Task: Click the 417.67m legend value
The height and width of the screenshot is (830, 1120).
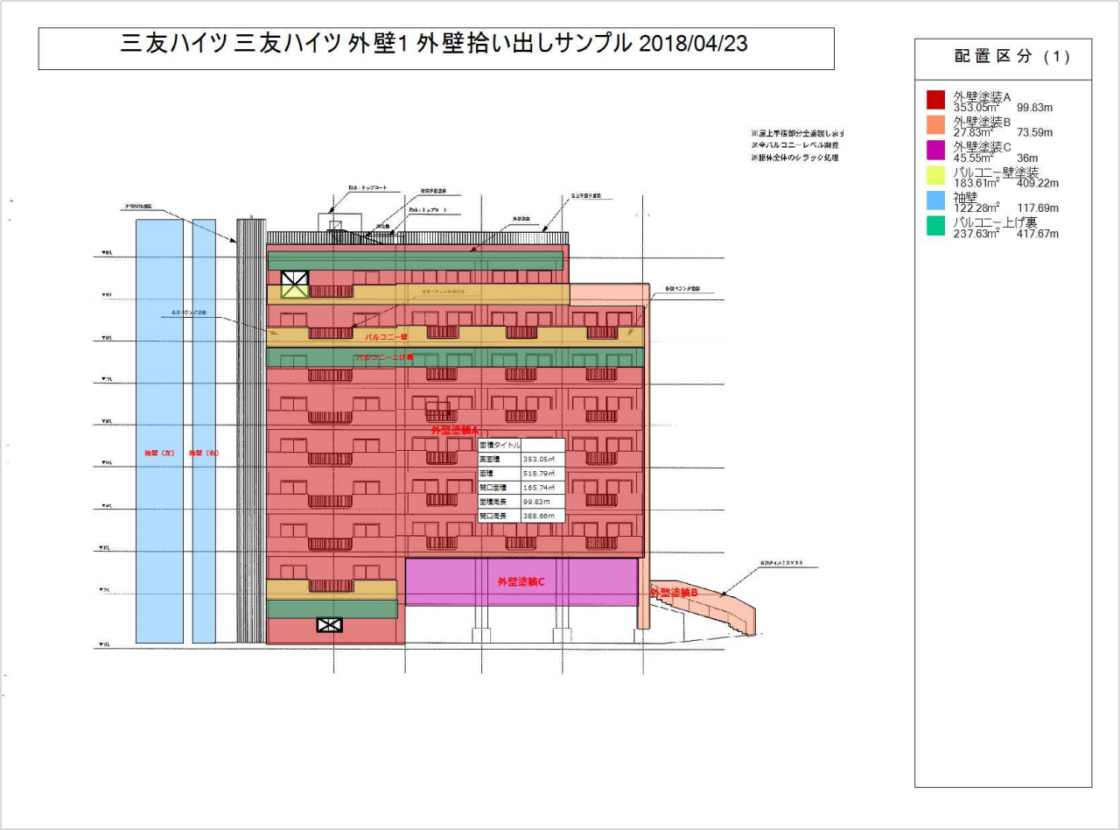Action: (1038, 234)
